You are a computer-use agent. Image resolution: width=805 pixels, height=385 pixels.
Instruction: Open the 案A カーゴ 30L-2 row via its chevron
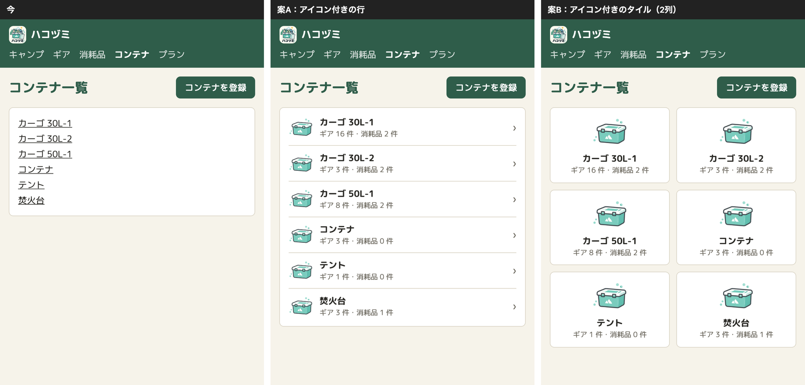click(514, 164)
